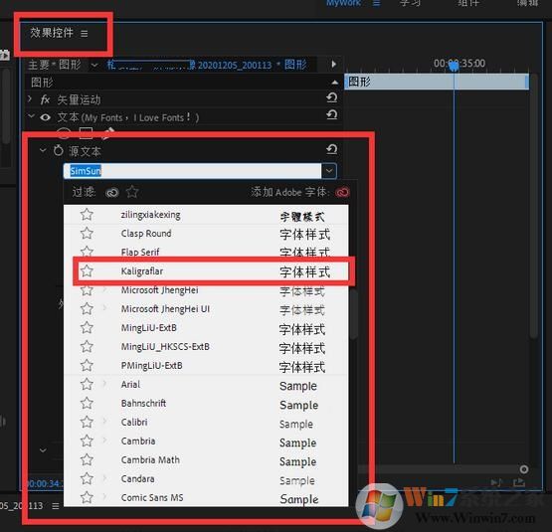The width and height of the screenshot is (552, 532).
Task: Expand Cambria font styles
Action: 104,441
